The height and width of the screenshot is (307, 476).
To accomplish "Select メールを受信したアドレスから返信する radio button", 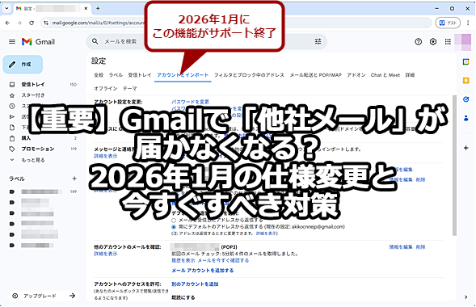I will point(174,221).
